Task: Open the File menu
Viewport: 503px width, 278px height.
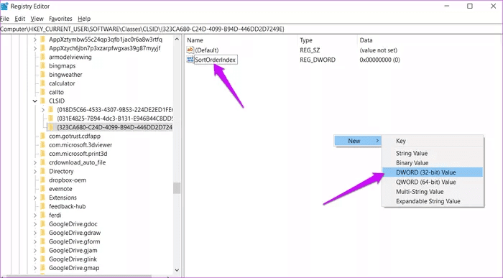Action: point(4,19)
